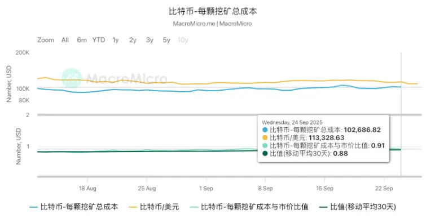Set zoom range to 6m
435x219 pixels.
pos(82,40)
